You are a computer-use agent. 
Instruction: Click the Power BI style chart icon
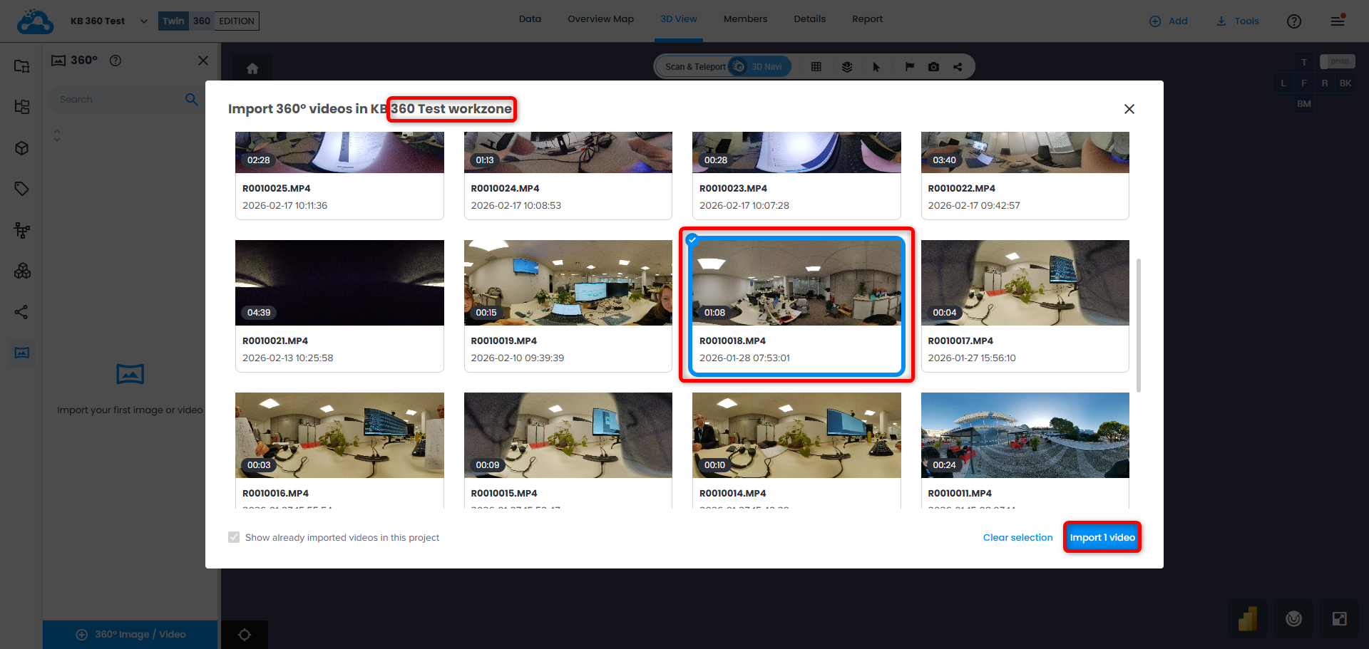pos(1248,618)
